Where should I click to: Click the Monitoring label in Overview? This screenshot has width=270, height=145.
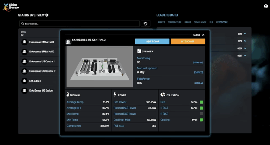tap(143, 58)
